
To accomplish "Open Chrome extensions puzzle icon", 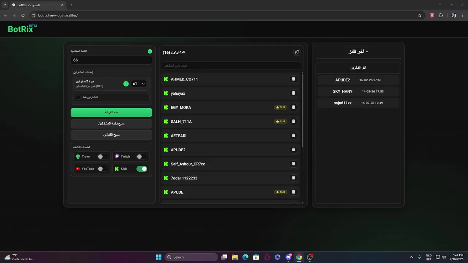I will (x=441, y=15).
